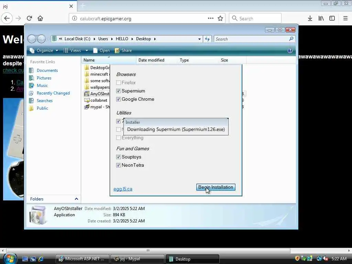Select the wallpapers folder
352x264 pixels.
pos(97,87)
